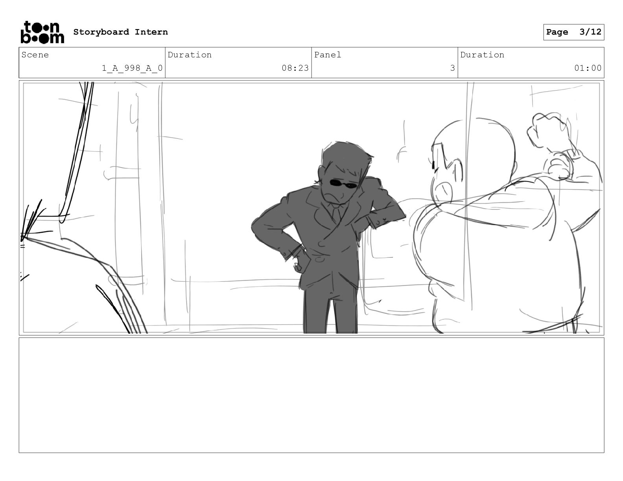Screen dimensions: 623x481
Task: Click the 'Panel' header label
Action: click(328, 55)
